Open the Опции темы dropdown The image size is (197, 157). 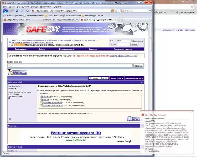[117, 78]
